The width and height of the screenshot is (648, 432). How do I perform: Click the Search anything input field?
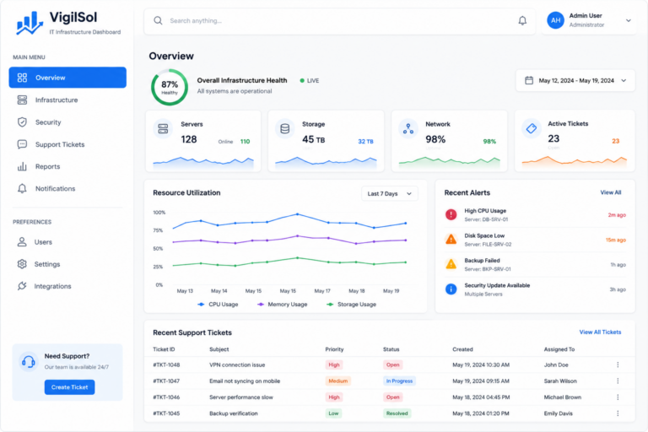(339, 20)
